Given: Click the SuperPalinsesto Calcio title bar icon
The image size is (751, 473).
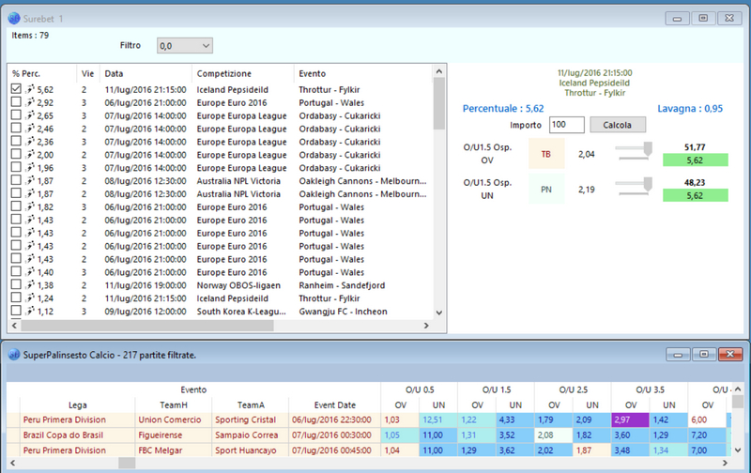Looking at the screenshot, I should (10, 355).
